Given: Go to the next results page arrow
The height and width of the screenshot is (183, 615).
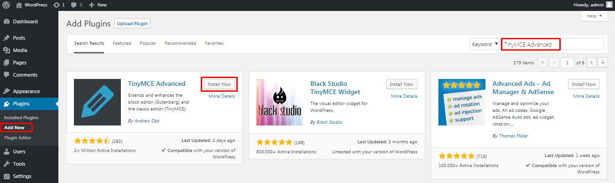Looking at the screenshot, I should 592,63.
